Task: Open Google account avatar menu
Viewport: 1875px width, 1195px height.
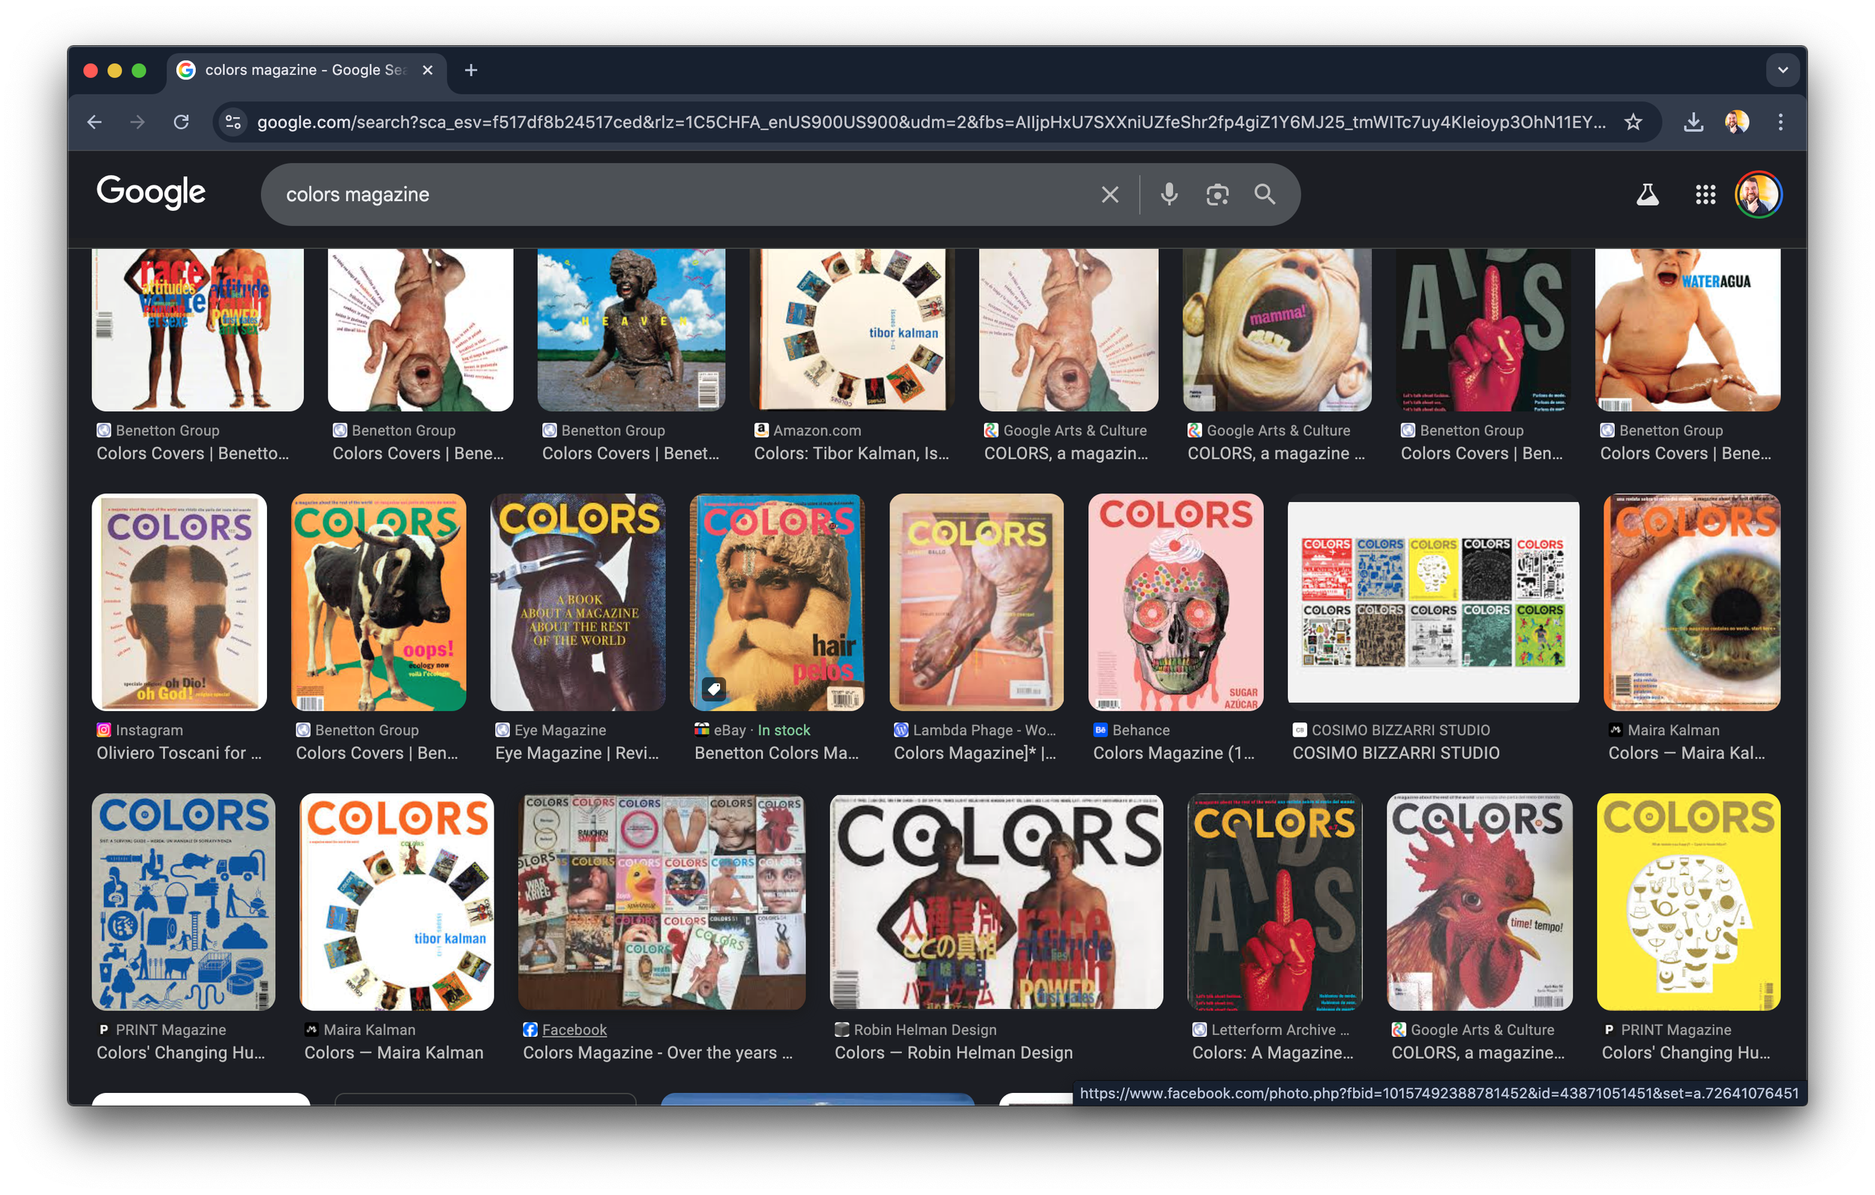Action: click(1757, 194)
